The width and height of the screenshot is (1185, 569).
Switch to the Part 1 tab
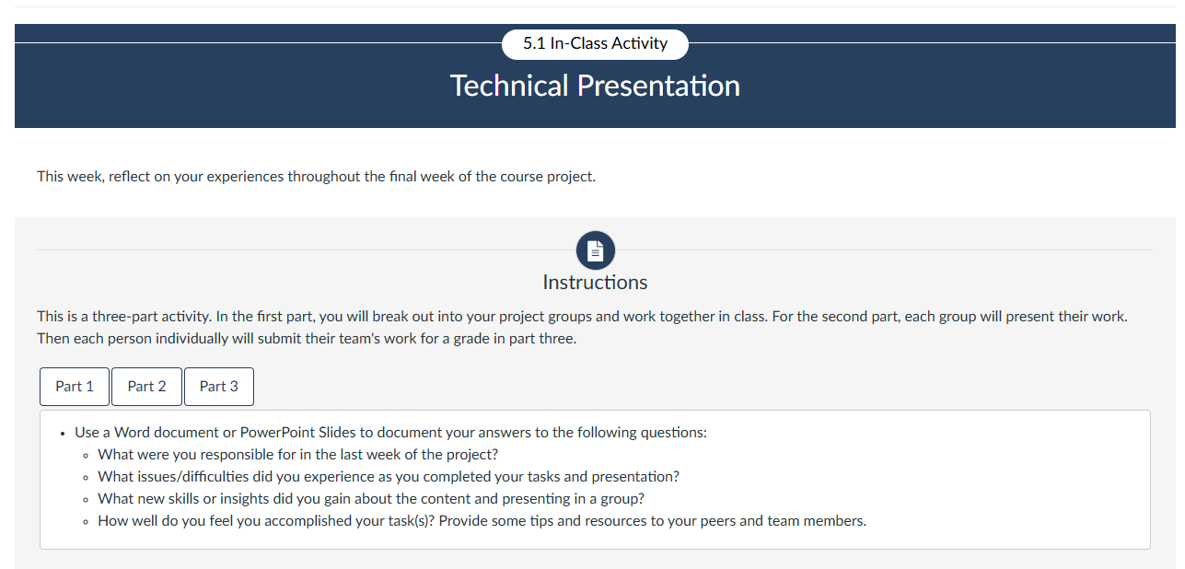(74, 386)
